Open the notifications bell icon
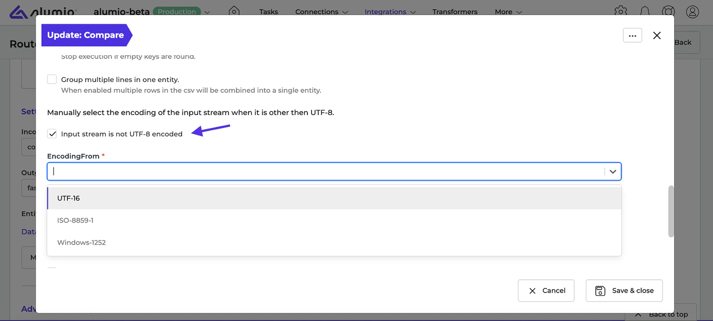The width and height of the screenshot is (713, 321). [645, 11]
